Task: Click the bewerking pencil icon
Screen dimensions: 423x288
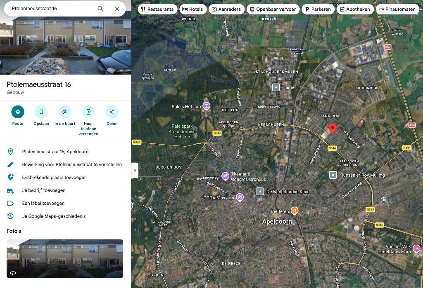Action: click(x=10, y=164)
